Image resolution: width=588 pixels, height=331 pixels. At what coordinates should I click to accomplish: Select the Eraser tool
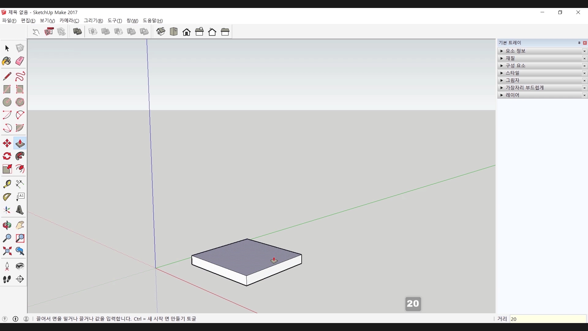pos(20,61)
